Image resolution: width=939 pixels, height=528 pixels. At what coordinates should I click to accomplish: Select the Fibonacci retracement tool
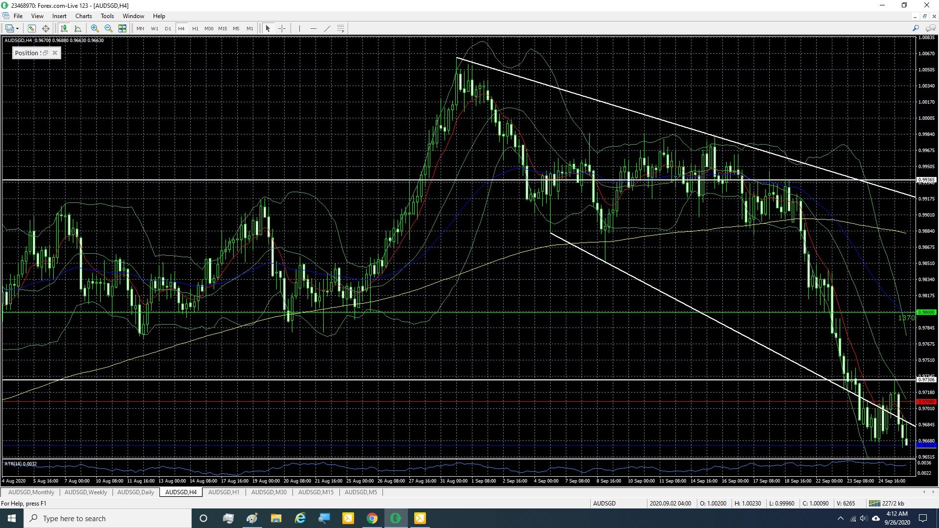341,28
